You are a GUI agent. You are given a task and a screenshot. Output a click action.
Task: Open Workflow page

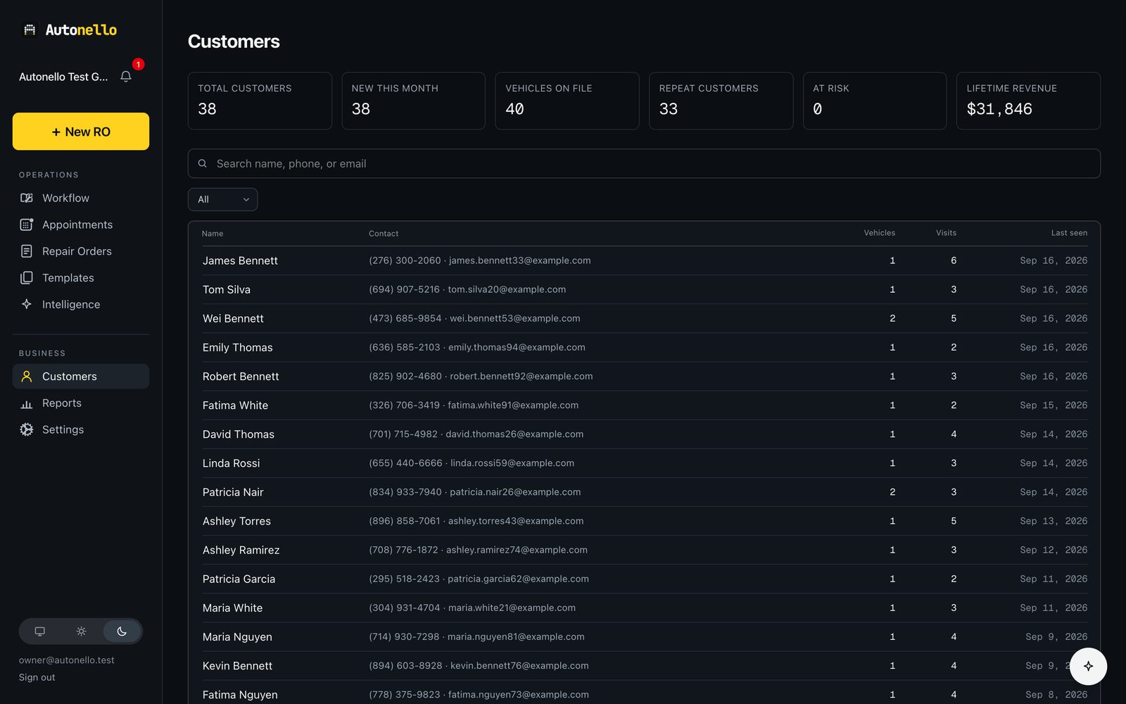(81, 198)
